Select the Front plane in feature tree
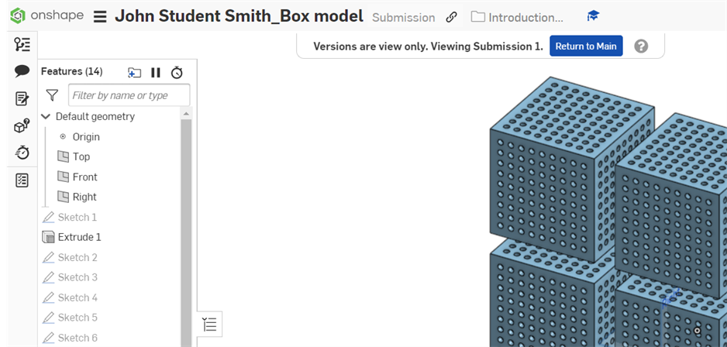 click(x=84, y=177)
